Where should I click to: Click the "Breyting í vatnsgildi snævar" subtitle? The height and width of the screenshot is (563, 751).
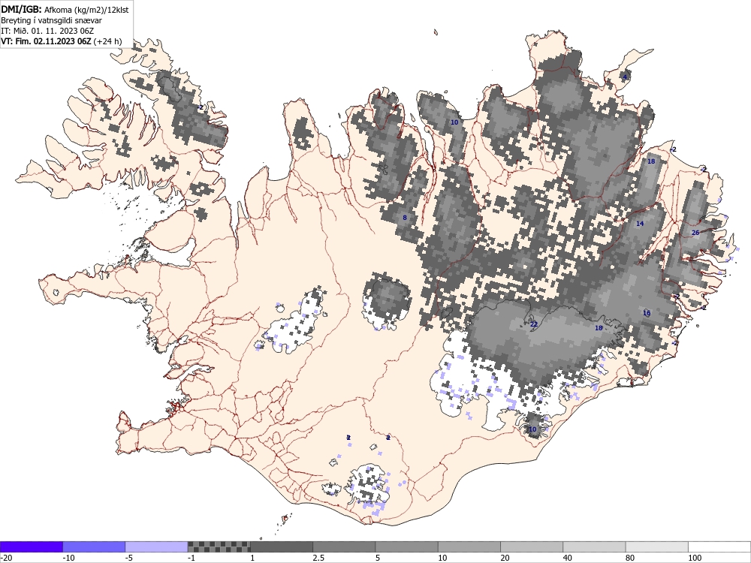(51, 20)
